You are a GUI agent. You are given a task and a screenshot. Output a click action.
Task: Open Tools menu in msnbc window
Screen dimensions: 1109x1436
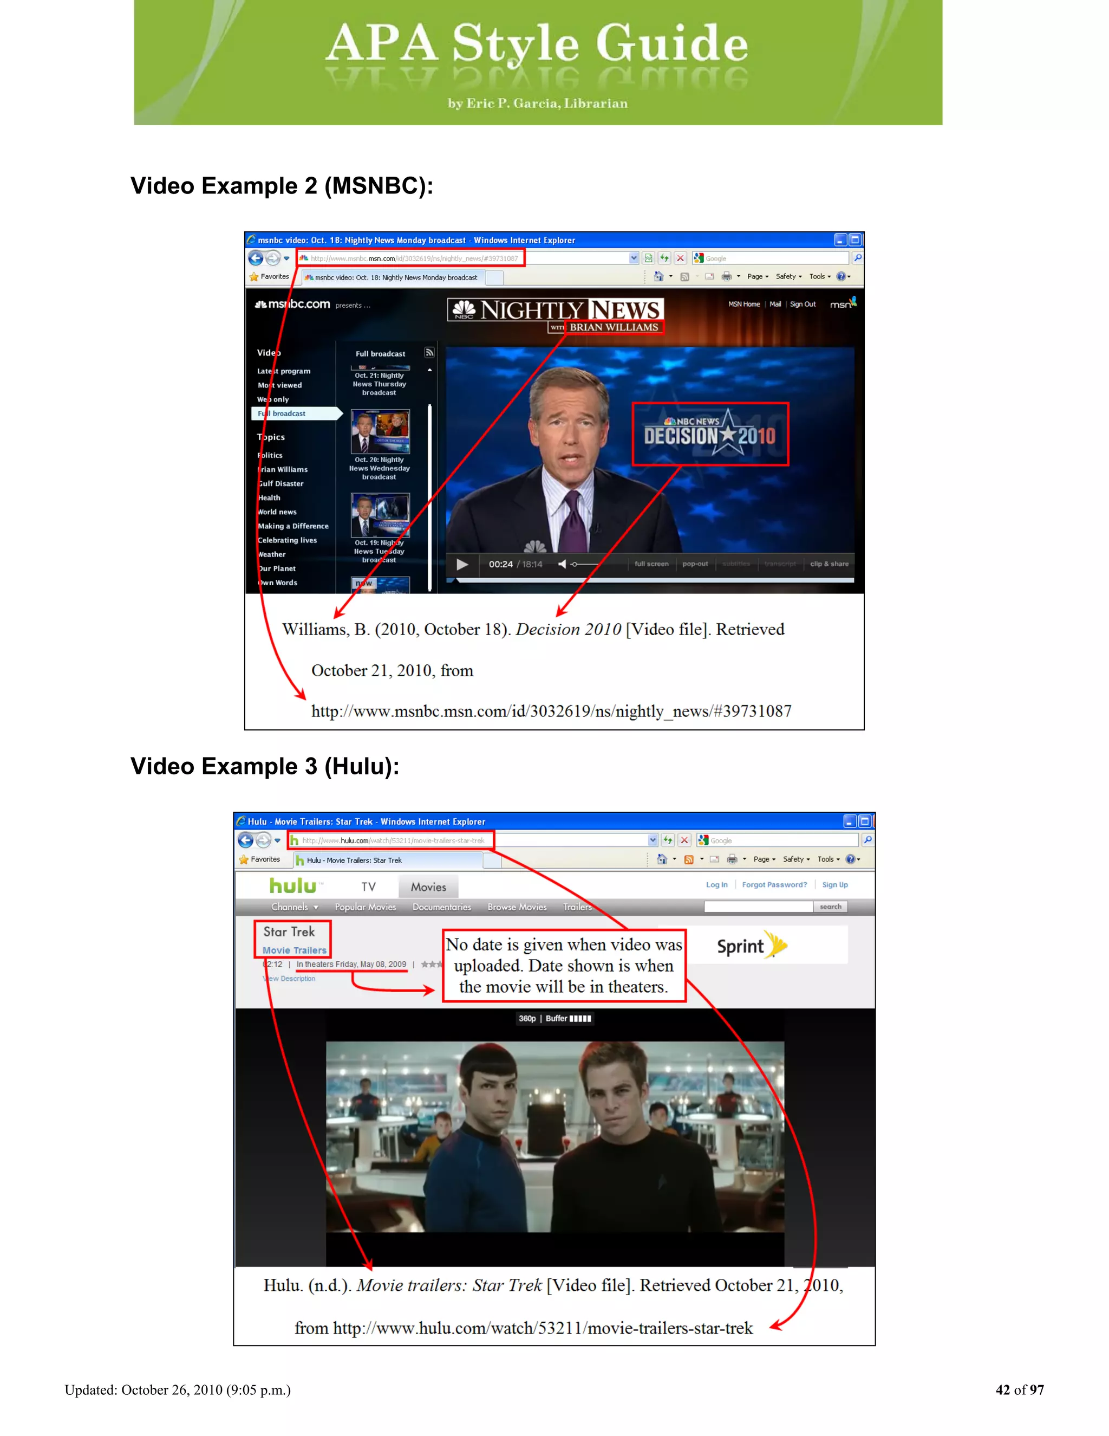point(820,277)
